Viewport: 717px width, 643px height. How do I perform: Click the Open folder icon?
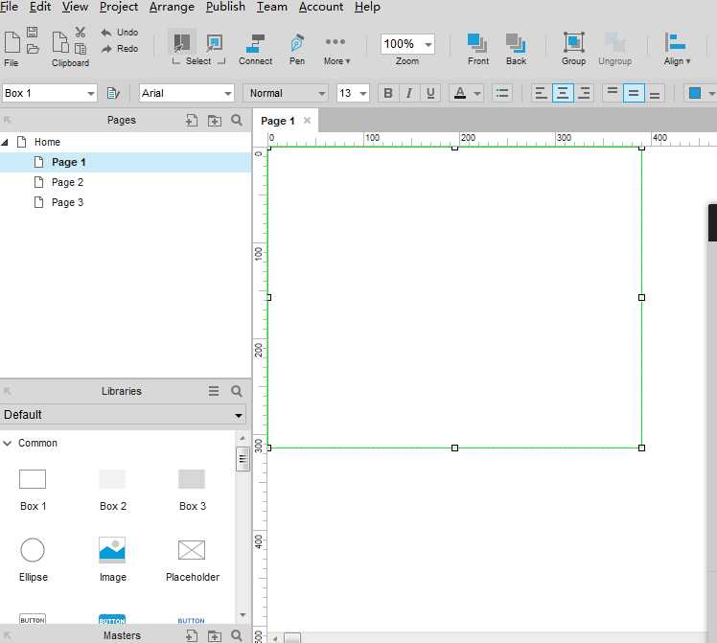(33, 49)
